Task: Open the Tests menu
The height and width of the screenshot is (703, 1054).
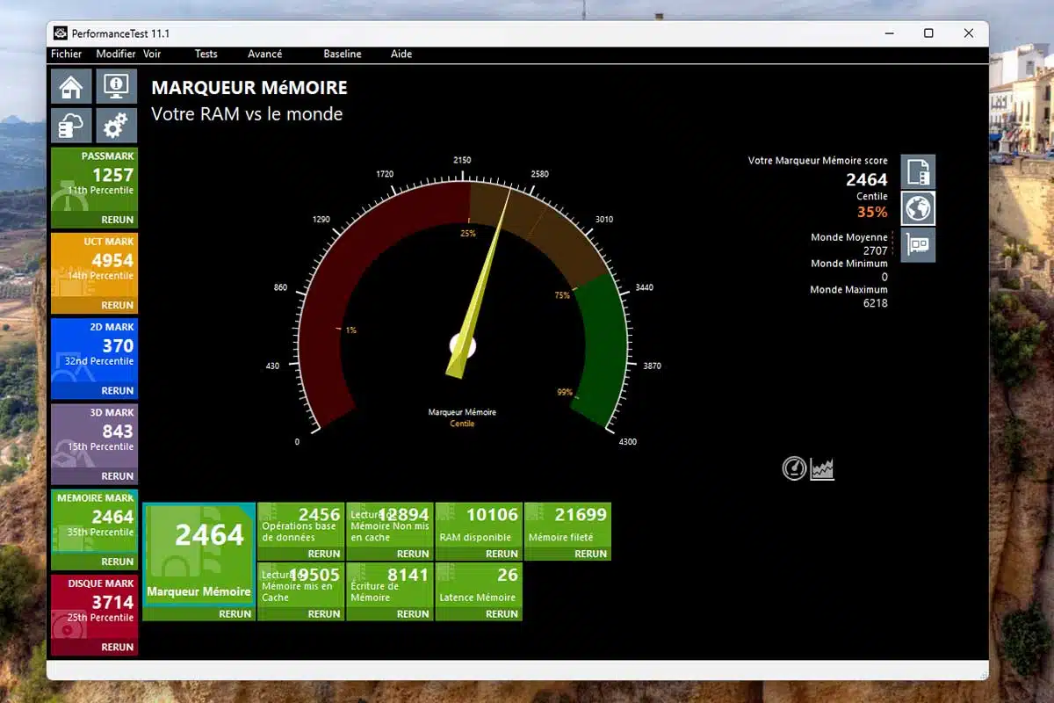Action: (206, 54)
